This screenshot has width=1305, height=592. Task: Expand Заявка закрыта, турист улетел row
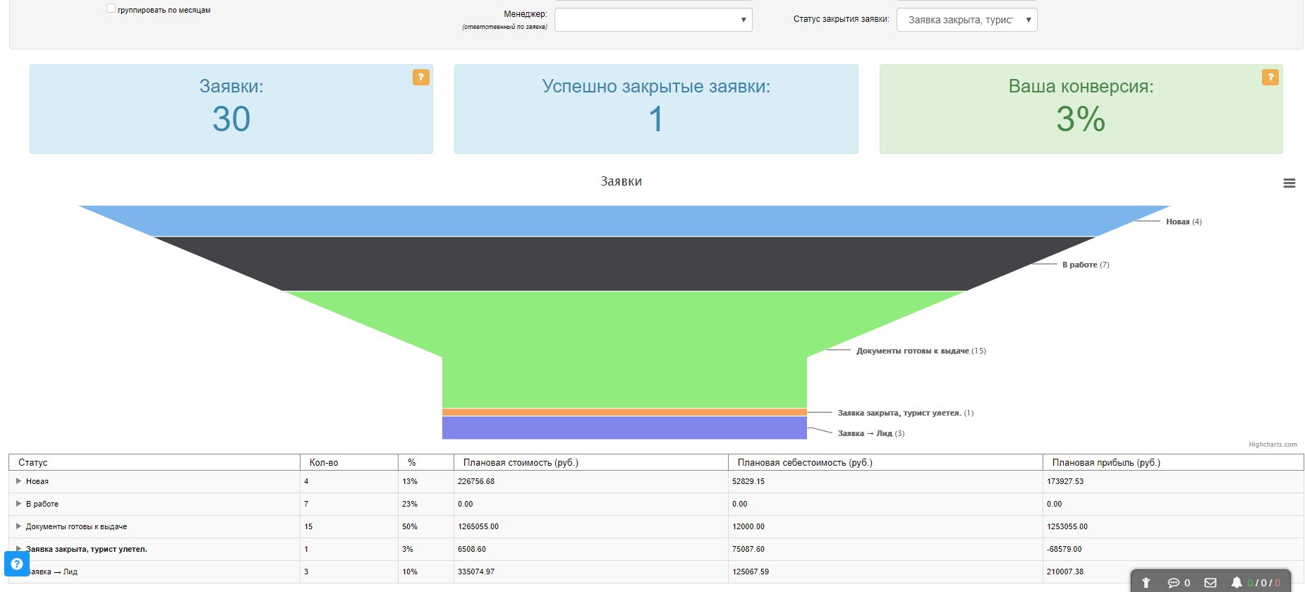[x=19, y=548]
